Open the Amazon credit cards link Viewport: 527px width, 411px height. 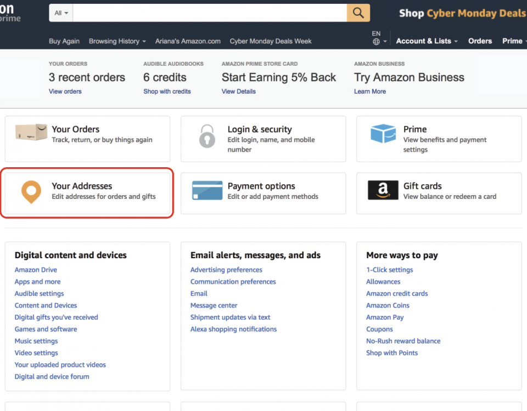click(397, 294)
